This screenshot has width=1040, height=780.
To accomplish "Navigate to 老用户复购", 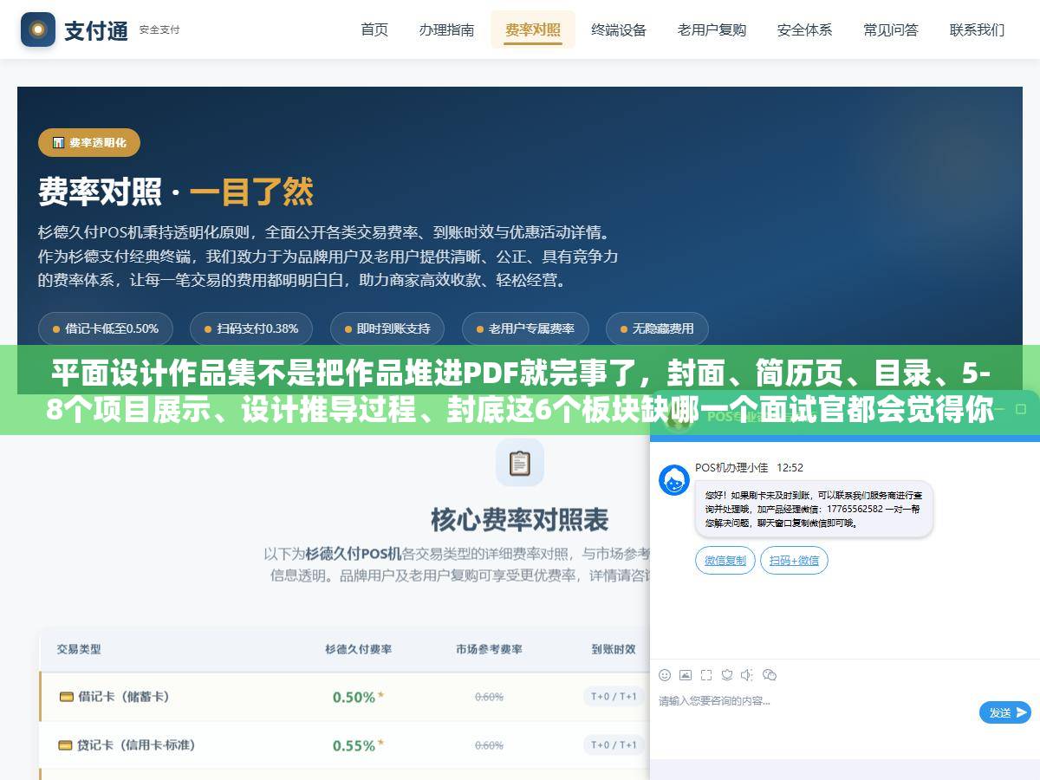I will point(712,29).
